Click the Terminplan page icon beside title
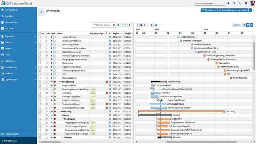 (41, 12)
